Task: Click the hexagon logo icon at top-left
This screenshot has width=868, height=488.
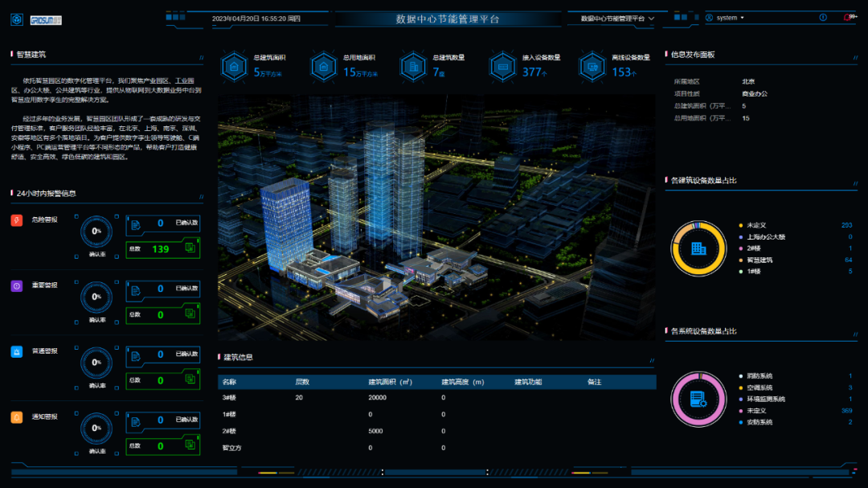Action: [17, 20]
